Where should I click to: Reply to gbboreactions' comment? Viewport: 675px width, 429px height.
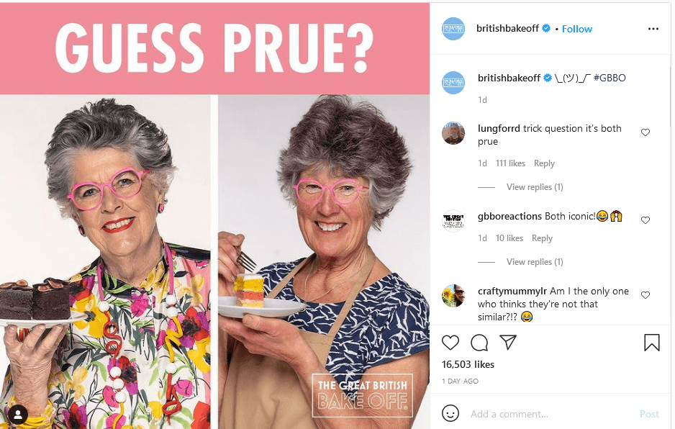click(542, 238)
